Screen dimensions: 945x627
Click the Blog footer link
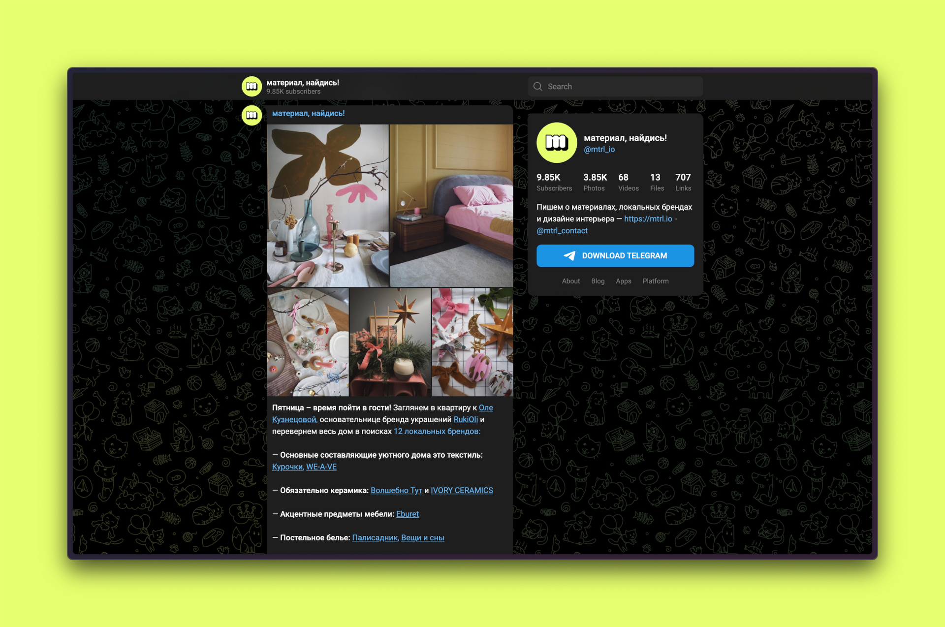pos(598,282)
